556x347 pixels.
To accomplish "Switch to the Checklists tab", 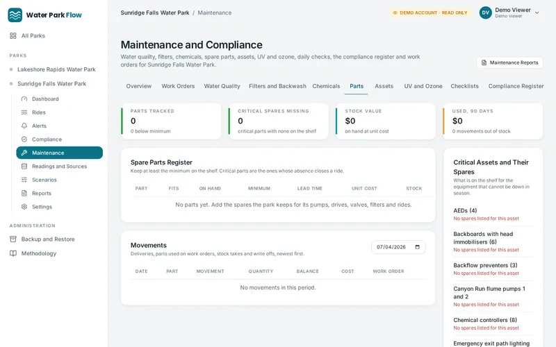I will 464,86.
